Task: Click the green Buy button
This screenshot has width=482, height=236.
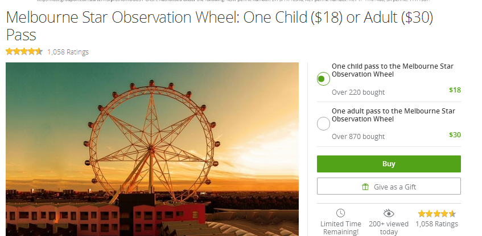Action: coord(389,163)
